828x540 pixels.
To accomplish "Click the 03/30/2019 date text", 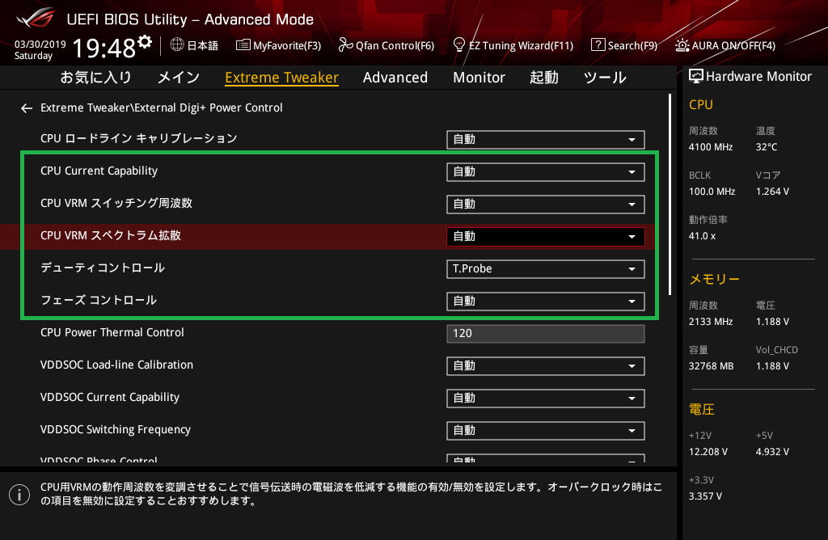I will (40, 44).
